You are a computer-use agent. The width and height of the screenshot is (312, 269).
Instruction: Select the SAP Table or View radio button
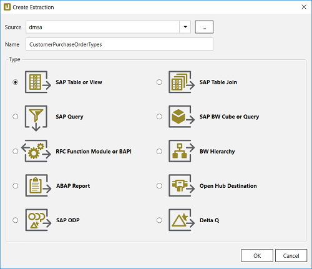[x=16, y=82]
